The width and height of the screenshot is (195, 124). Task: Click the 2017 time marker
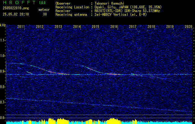click(x=133, y=26)
